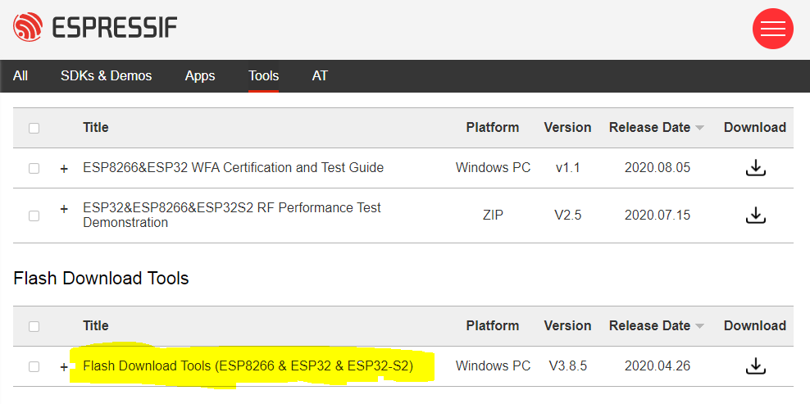
Task: Click the Download header in first table
Action: coord(755,128)
